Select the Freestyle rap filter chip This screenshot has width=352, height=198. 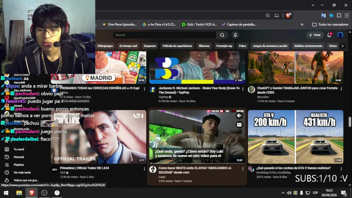[x=224, y=46]
